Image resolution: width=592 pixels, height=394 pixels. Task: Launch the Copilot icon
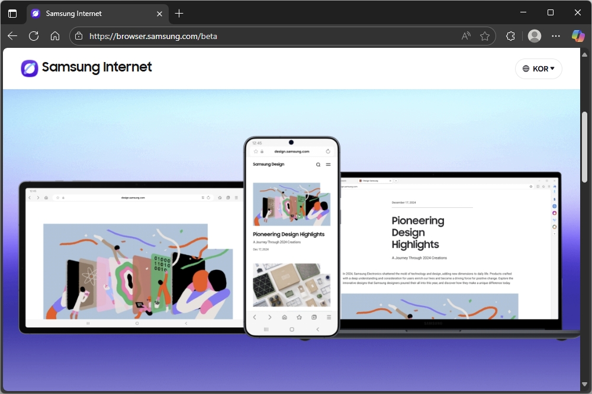pyautogui.click(x=578, y=36)
